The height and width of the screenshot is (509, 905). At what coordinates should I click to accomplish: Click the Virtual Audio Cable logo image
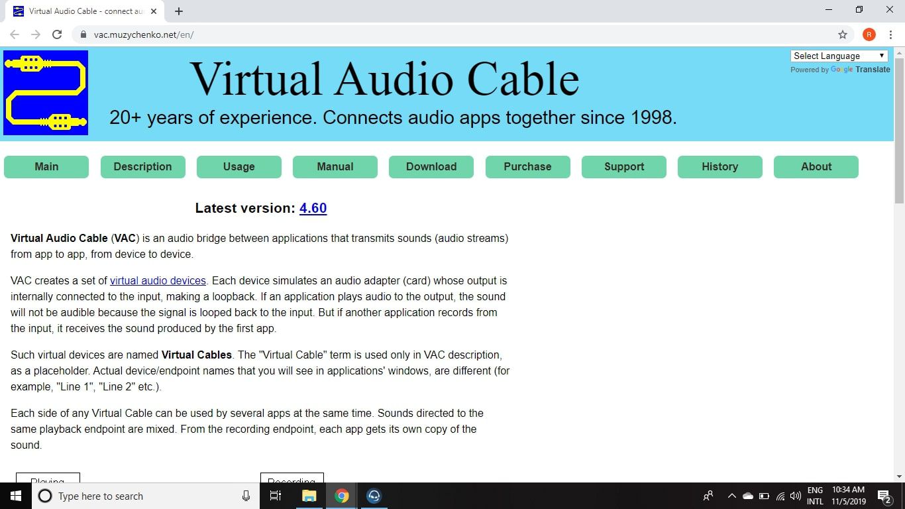[x=46, y=93]
